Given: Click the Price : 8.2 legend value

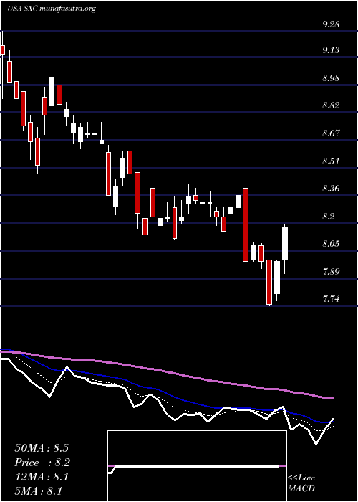Looking at the screenshot, I should point(42,463).
